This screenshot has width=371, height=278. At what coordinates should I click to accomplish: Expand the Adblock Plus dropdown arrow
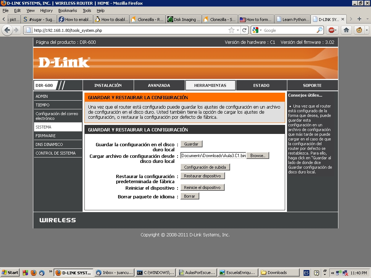[336, 30]
